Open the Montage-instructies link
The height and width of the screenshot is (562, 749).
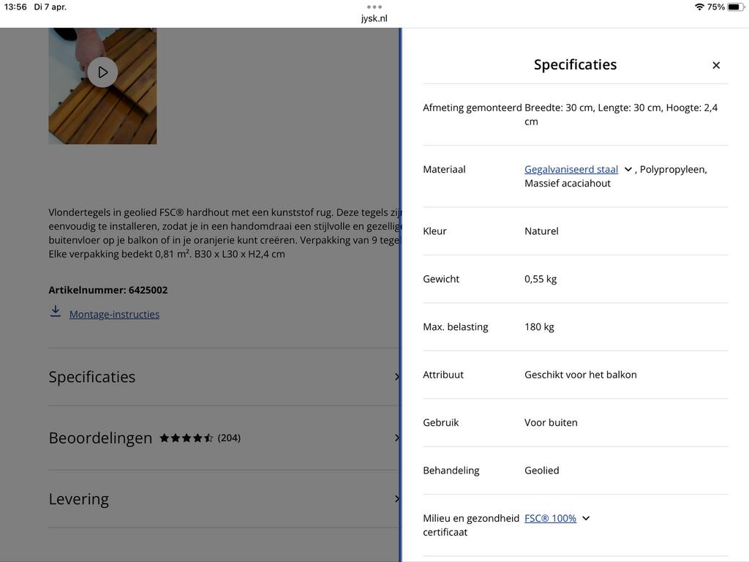pos(114,314)
